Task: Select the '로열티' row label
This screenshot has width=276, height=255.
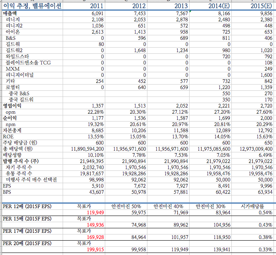Action: coord(13,87)
